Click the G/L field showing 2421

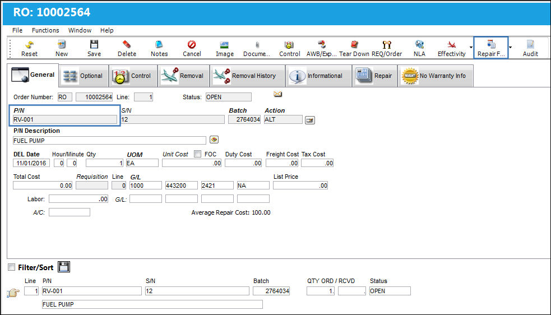coord(217,186)
